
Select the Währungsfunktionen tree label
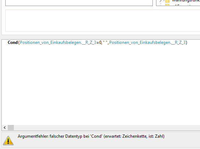(186, 1)
